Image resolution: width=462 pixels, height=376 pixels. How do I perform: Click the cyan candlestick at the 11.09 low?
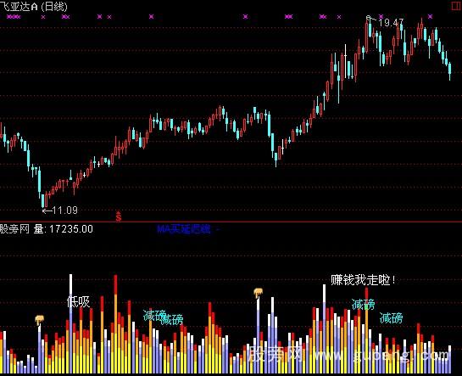43,200
